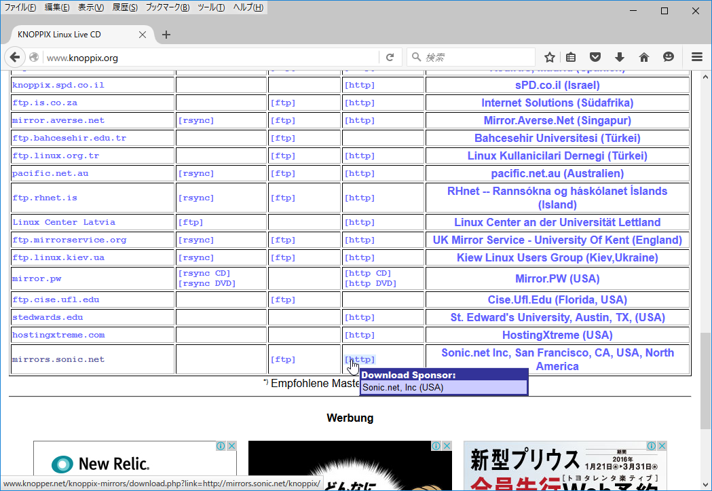Image resolution: width=712 pixels, height=491 pixels.
Task: Open St. Edward's University, Austin link
Action: coord(557,317)
